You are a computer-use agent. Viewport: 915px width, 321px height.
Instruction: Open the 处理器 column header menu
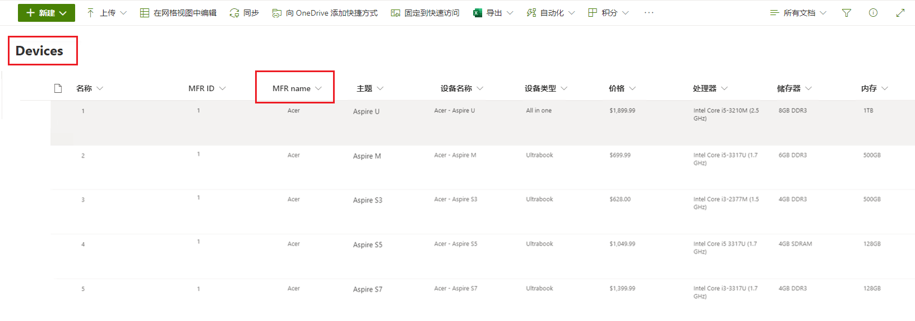tap(710, 88)
